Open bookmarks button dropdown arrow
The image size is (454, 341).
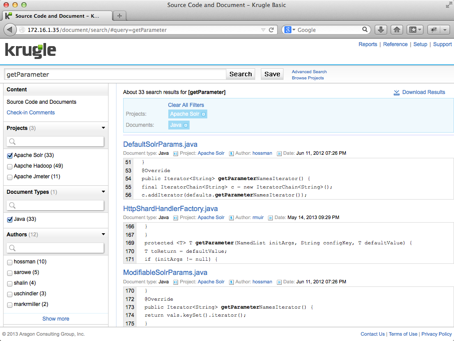tap(420, 30)
